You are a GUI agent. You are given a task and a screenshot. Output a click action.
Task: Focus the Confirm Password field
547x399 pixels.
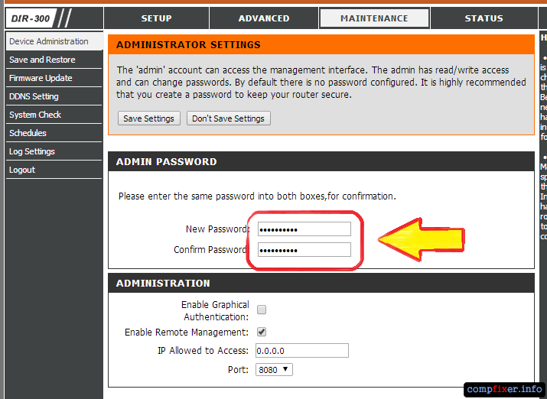point(304,250)
